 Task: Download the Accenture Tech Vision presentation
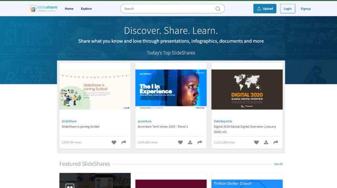190,142
